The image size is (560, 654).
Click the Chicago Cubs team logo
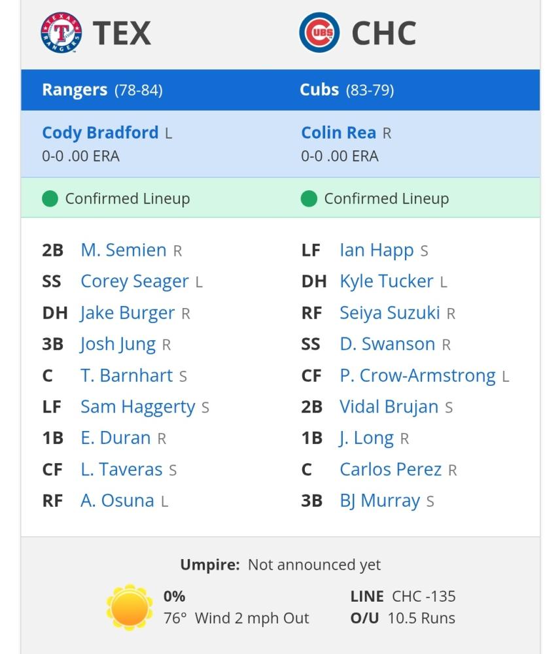pos(320,33)
